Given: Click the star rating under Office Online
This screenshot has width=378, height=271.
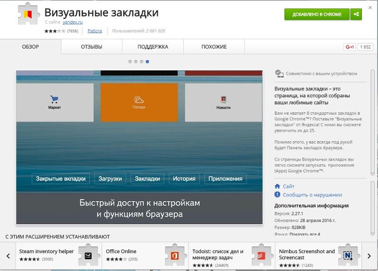Looking at the screenshot, I should [x=116, y=260].
